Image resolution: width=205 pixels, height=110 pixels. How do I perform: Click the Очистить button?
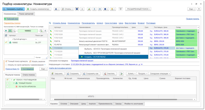point(109,74)
